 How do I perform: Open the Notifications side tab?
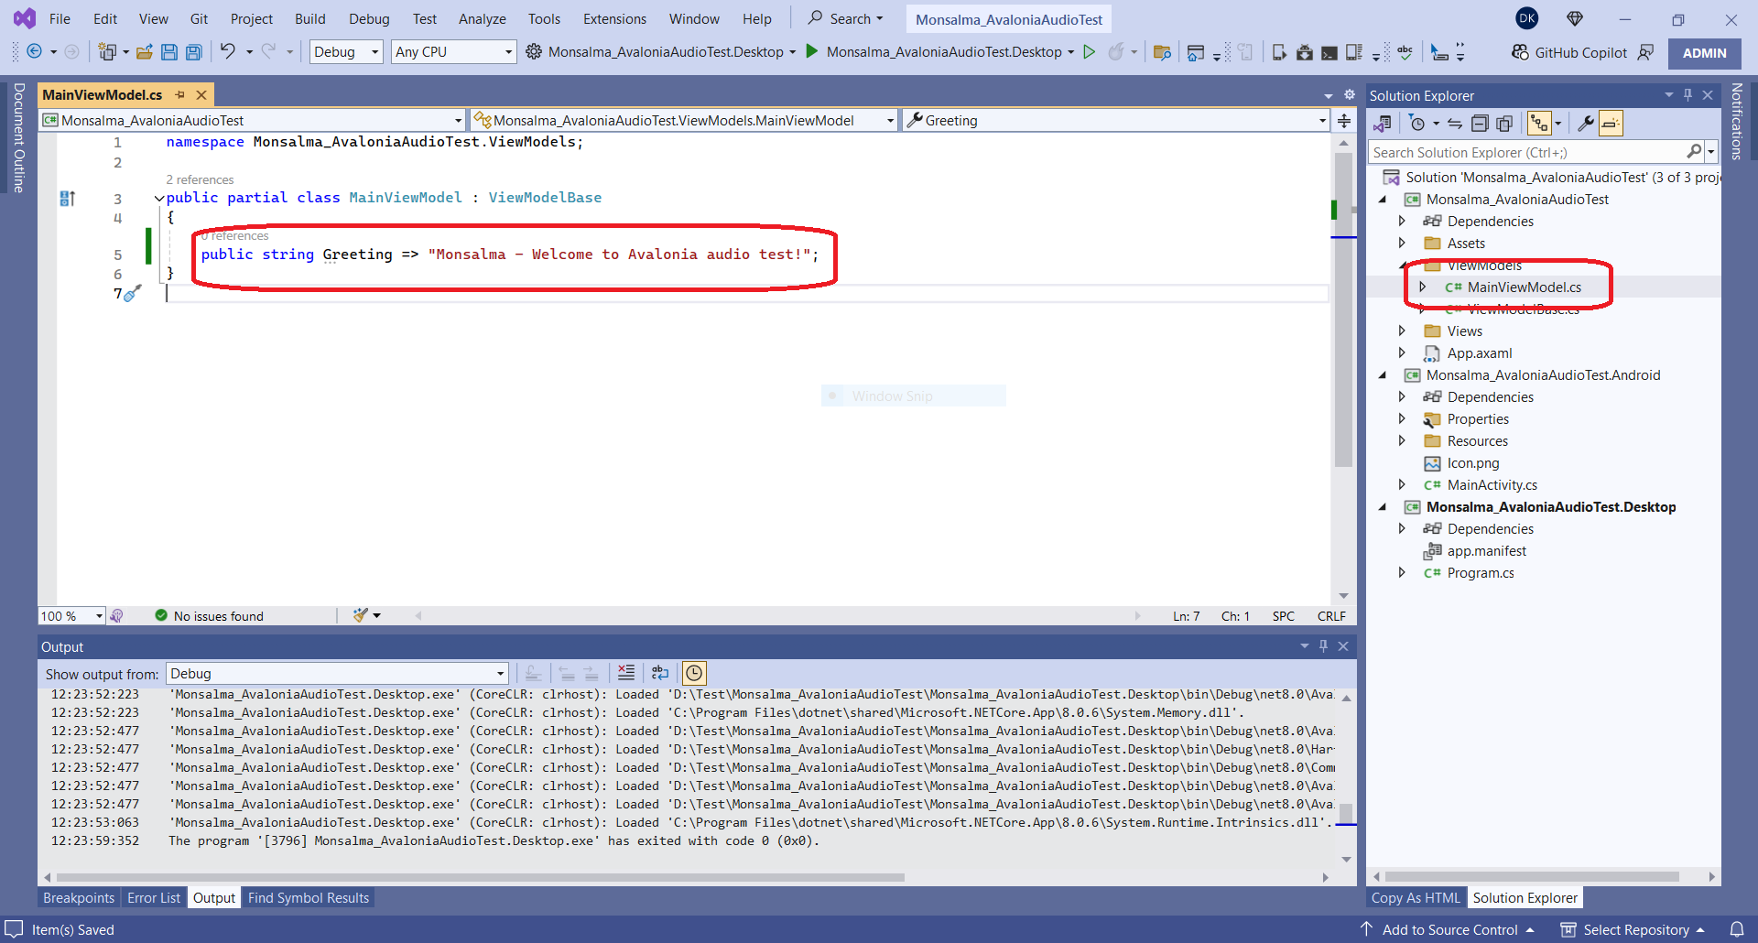coord(1736,122)
